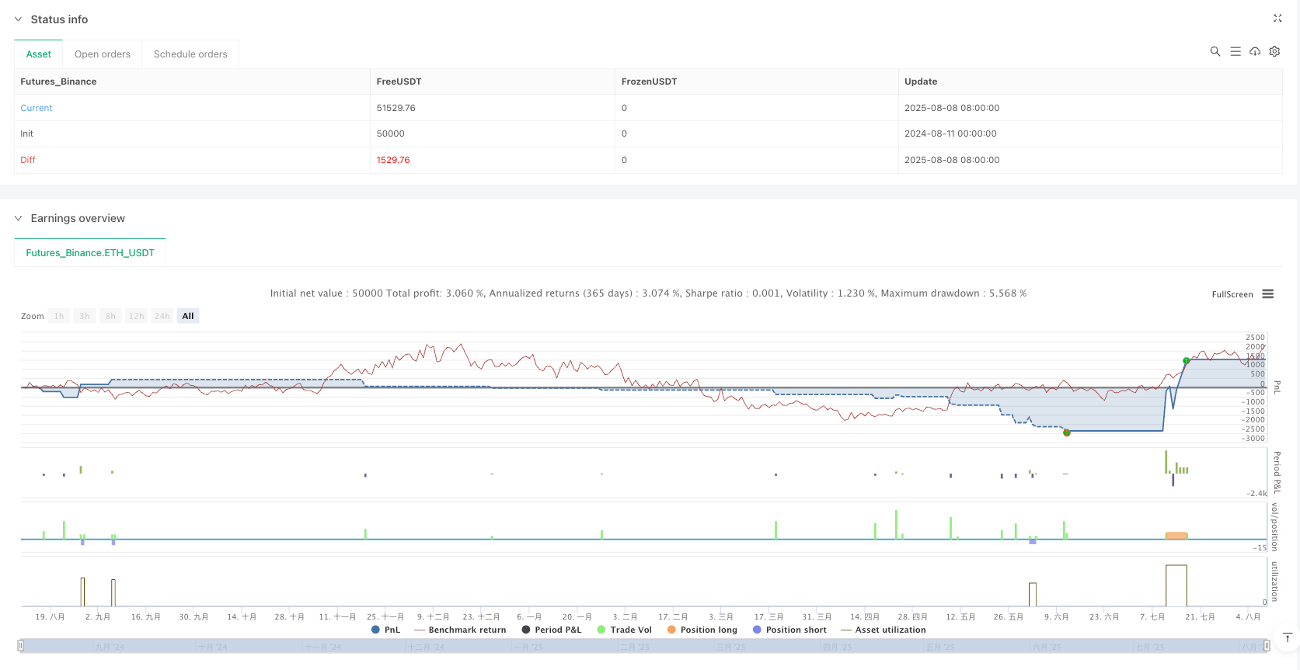Collapse the Earnings overview section

tap(19, 218)
